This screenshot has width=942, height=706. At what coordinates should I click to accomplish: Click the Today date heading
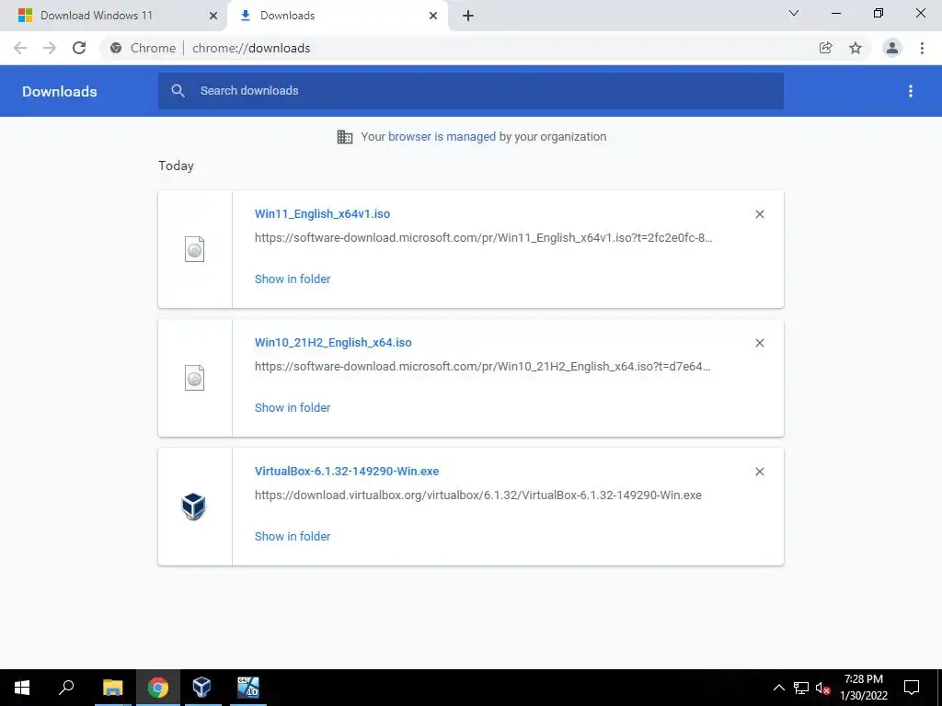tap(176, 165)
